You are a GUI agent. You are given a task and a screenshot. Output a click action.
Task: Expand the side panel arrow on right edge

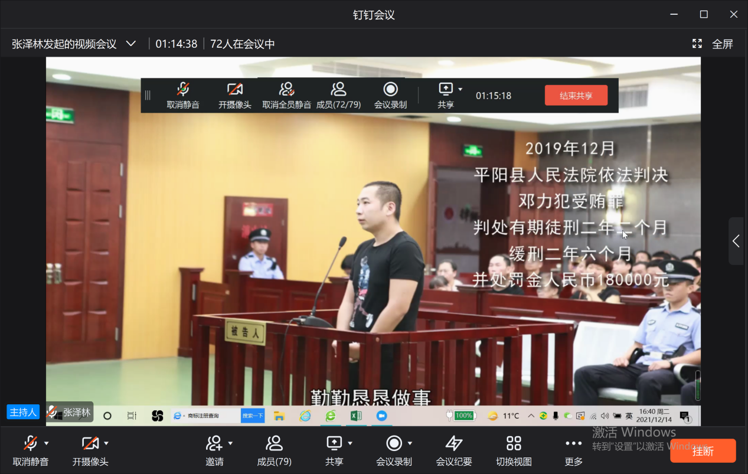(736, 241)
